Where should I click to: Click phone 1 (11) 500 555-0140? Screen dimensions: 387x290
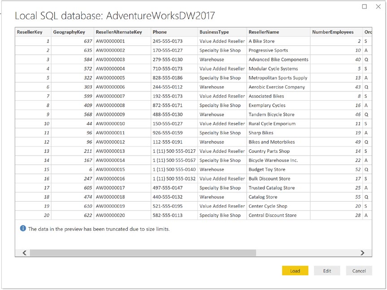[174, 169]
